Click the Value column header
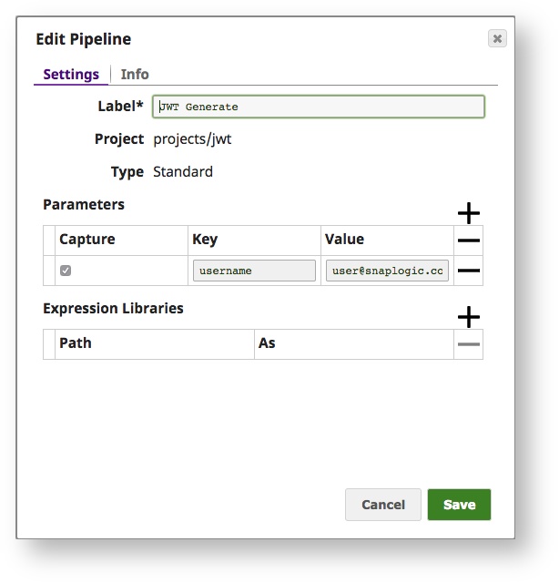 (344, 240)
